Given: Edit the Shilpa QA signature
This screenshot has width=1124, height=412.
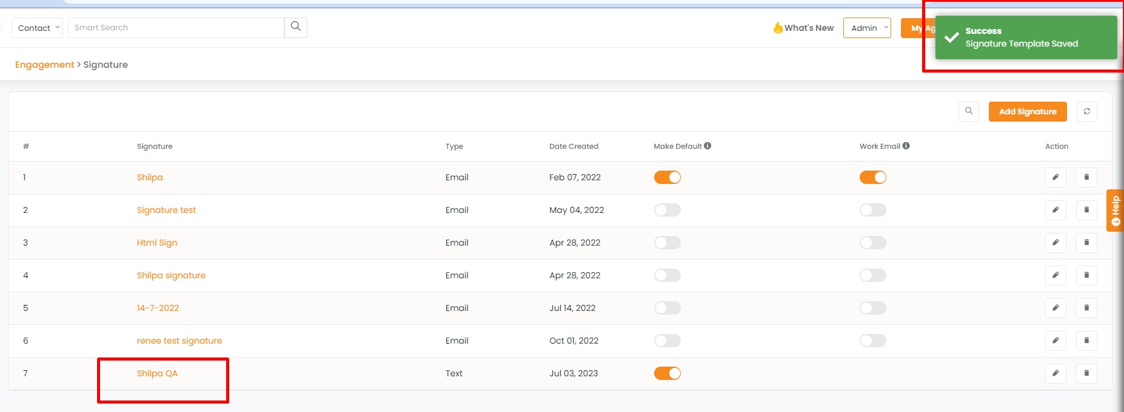Looking at the screenshot, I should click(x=1055, y=373).
